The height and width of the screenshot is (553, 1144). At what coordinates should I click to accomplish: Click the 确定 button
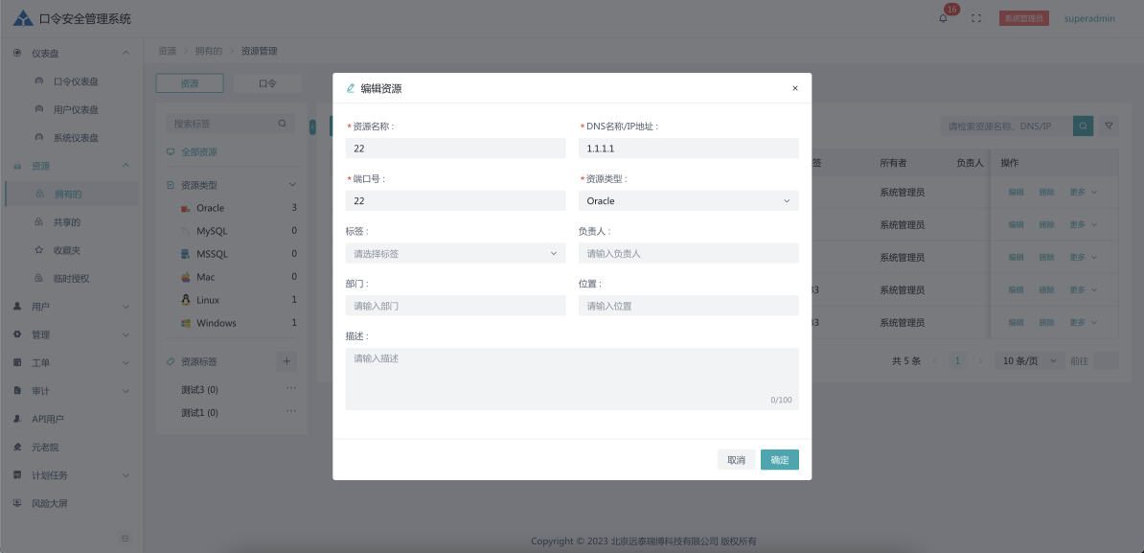(779, 460)
